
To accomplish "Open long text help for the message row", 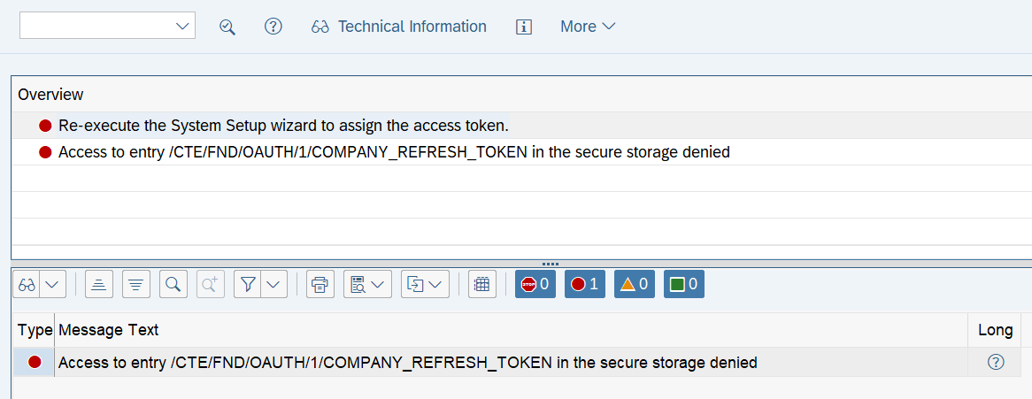I will [x=996, y=362].
